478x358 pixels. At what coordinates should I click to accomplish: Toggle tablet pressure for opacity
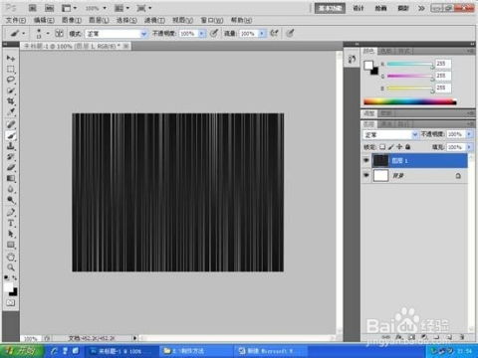click(214, 33)
